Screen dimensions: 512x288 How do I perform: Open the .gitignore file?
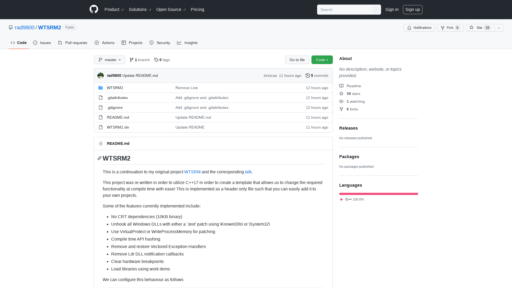pyautogui.click(x=115, y=107)
